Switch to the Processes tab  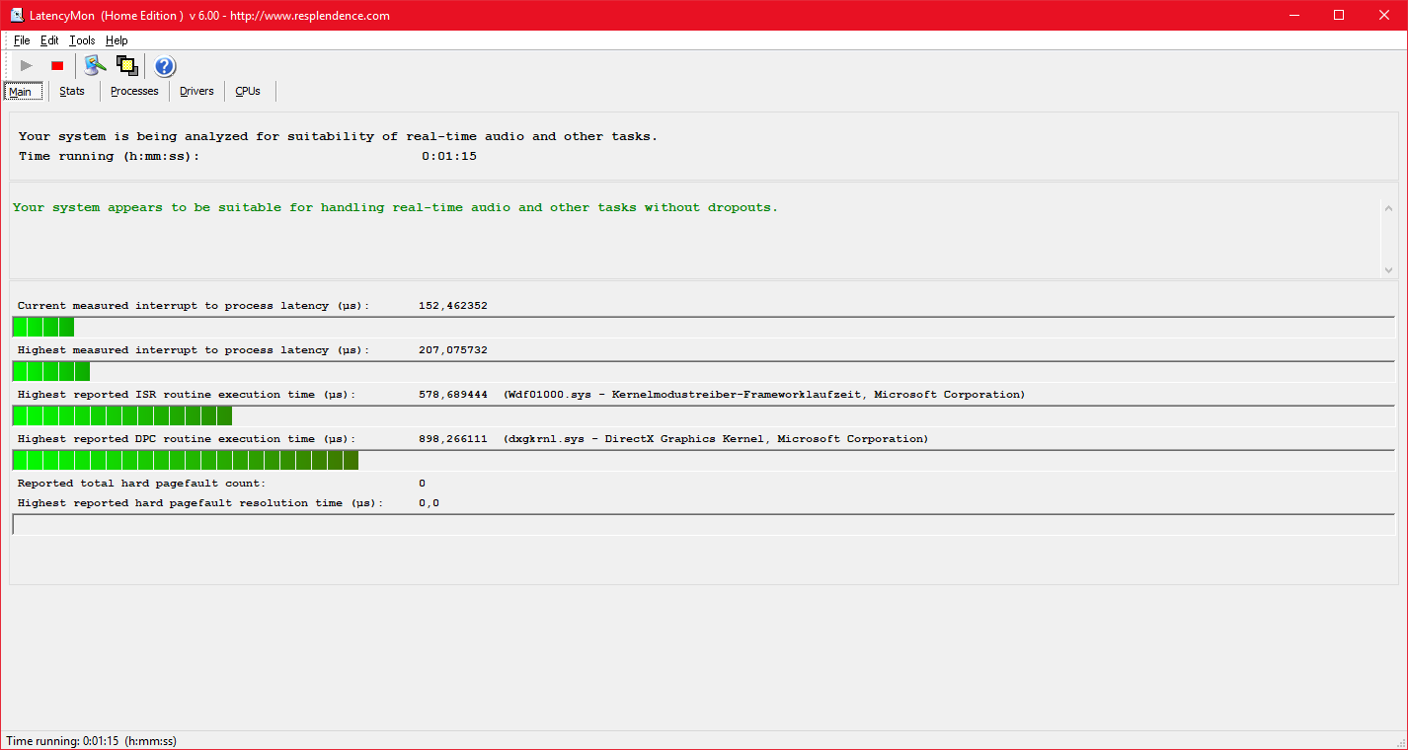pyautogui.click(x=134, y=91)
